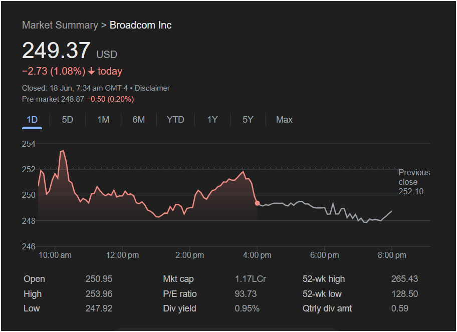This screenshot has width=457, height=332.
Task: Click the 12:00 pm axis label
Action: tap(122, 255)
